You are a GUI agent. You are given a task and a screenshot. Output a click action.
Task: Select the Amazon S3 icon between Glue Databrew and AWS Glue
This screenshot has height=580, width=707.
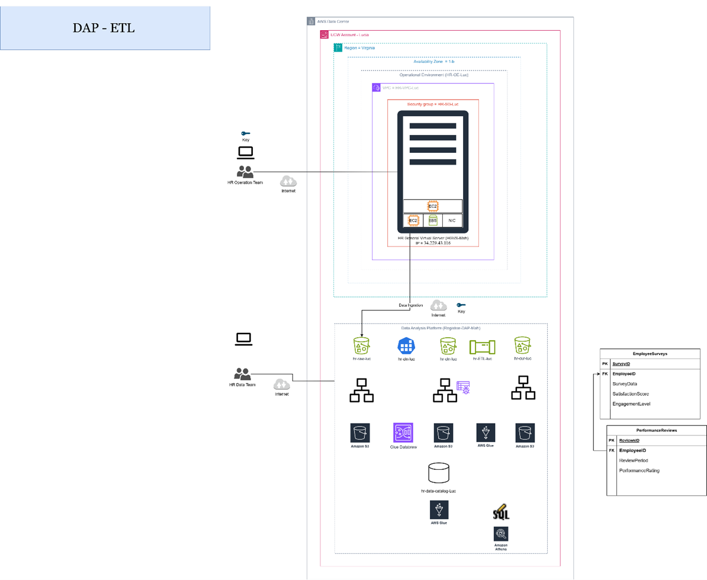tap(444, 433)
